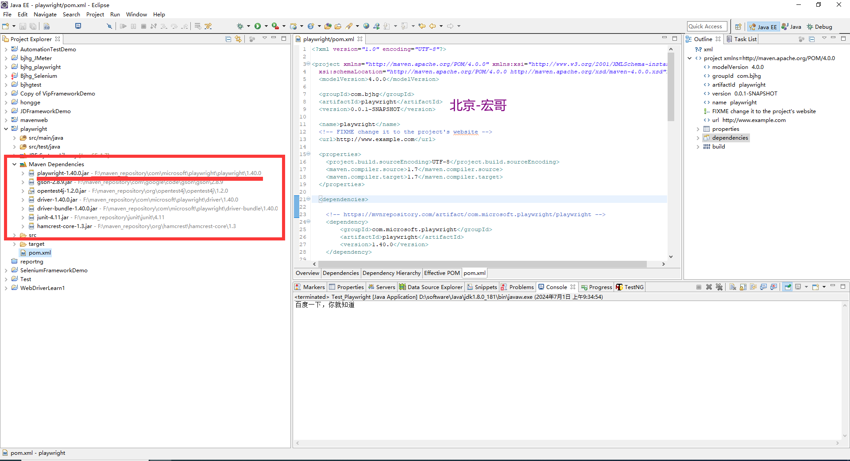Image resolution: width=850 pixels, height=461 pixels.
Task: Close the playwright/pom.xml editor tab
Action: (360, 39)
